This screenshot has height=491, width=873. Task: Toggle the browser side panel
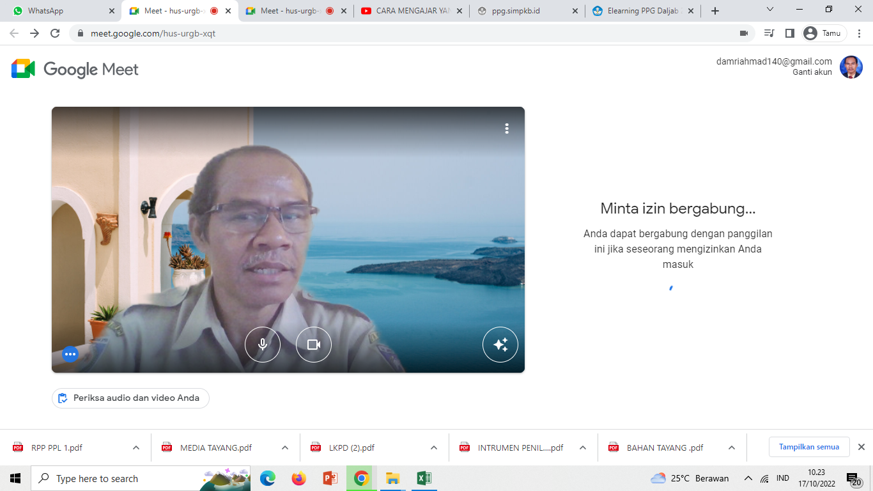[x=790, y=33]
